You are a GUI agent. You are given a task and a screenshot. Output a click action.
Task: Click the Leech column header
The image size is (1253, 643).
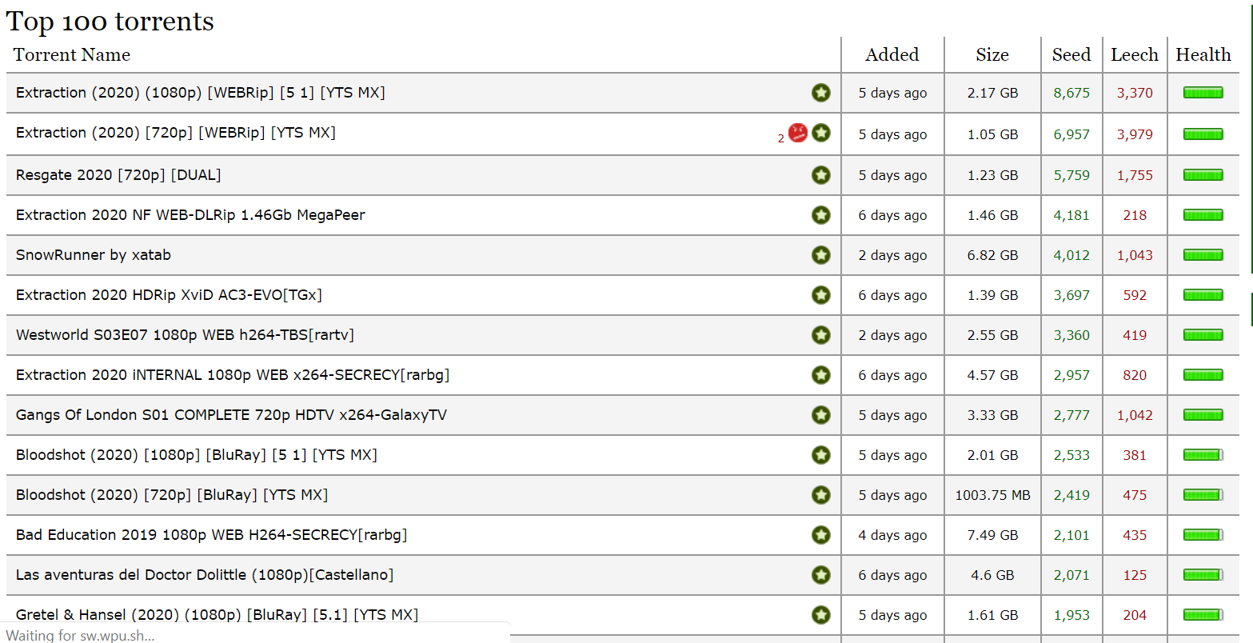pyautogui.click(x=1134, y=54)
